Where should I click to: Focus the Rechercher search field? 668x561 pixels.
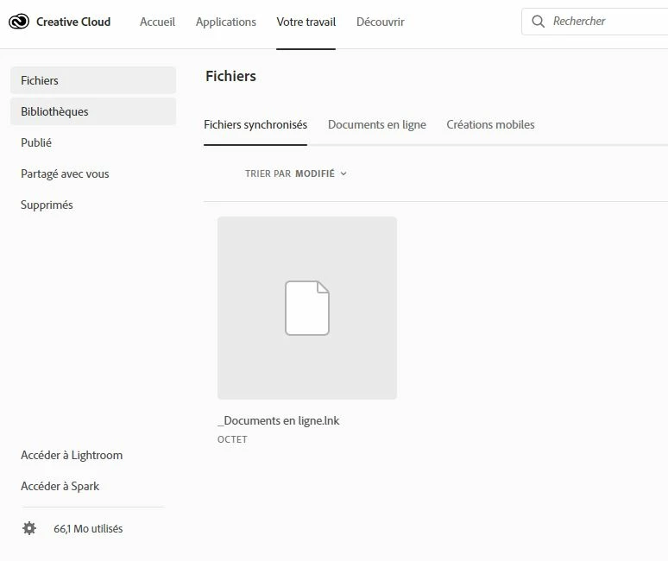(x=595, y=22)
